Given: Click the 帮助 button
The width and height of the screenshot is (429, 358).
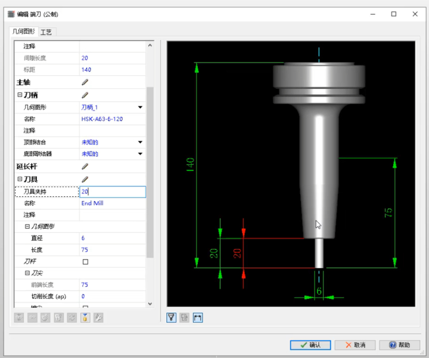Looking at the screenshot, I should (x=399, y=345).
